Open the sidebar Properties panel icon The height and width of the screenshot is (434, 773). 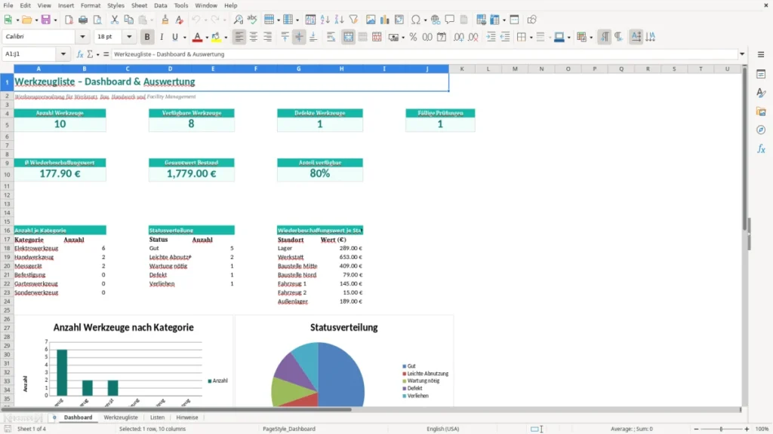pos(761,74)
